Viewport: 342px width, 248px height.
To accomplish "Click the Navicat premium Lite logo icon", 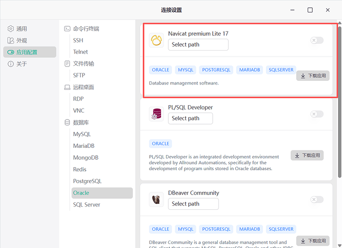I will pos(157,40).
